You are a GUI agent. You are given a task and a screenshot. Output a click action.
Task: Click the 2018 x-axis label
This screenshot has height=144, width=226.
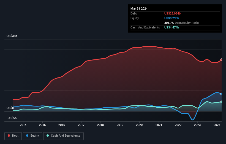click(x=100, y=125)
